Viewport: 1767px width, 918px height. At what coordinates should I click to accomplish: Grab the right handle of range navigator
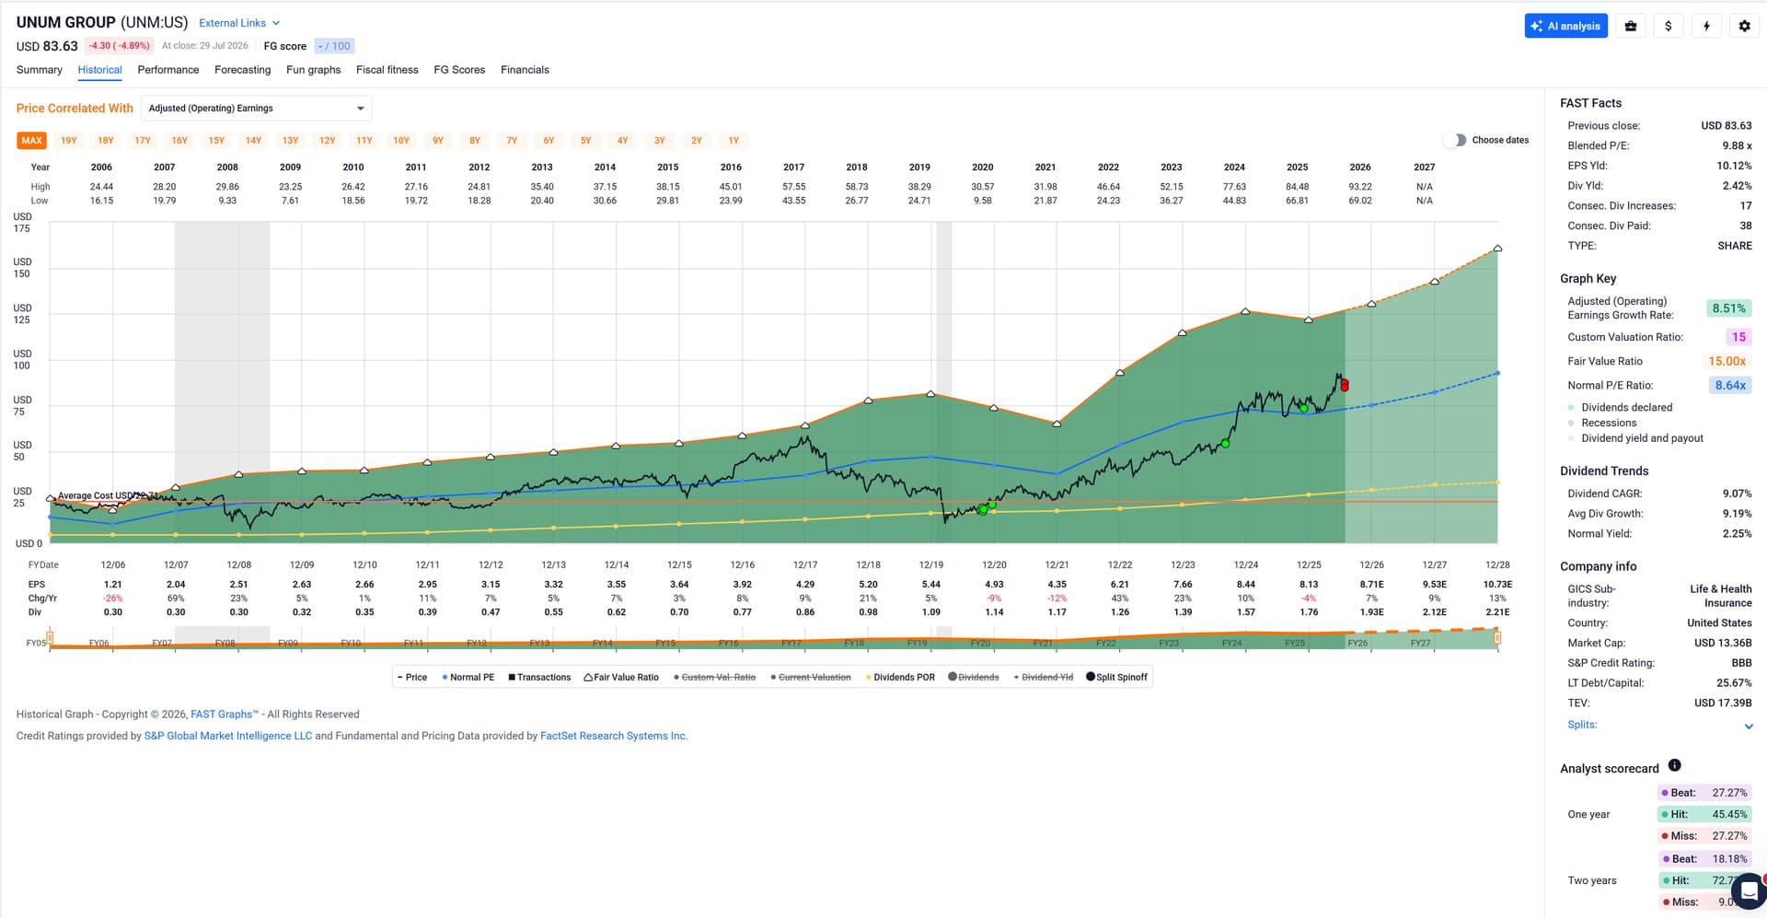click(1498, 637)
